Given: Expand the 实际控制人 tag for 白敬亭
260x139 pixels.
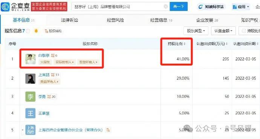Looking at the screenshot, I should (x=65, y=62).
